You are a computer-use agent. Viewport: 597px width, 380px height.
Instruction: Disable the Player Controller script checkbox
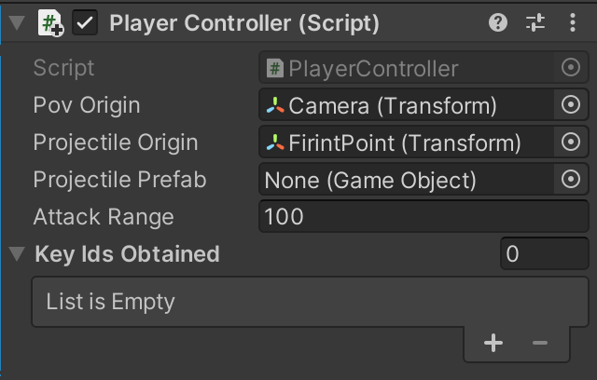(85, 24)
